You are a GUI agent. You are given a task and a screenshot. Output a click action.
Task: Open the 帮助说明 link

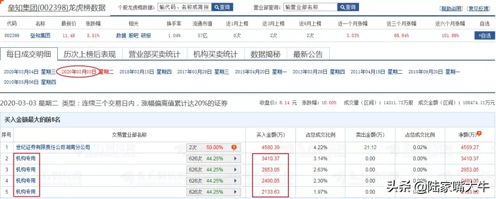[451, 9]
